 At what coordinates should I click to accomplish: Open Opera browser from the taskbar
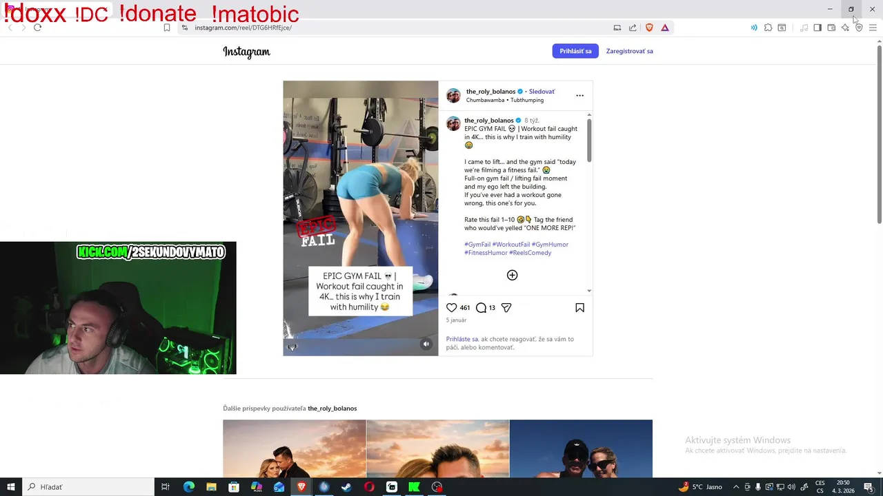tap(369, 487)
